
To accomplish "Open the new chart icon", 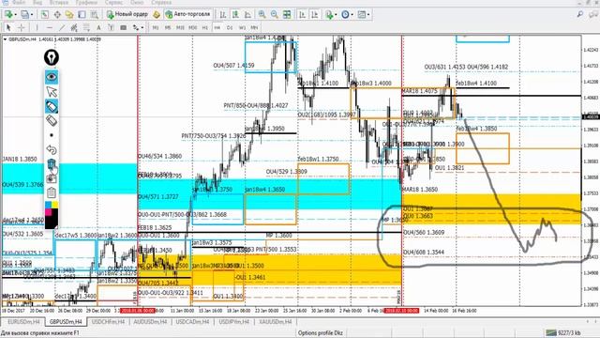I will point(8,15).
